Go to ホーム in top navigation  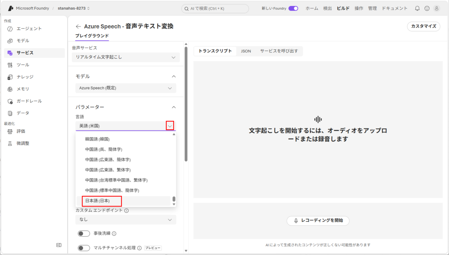pos(312,8)
